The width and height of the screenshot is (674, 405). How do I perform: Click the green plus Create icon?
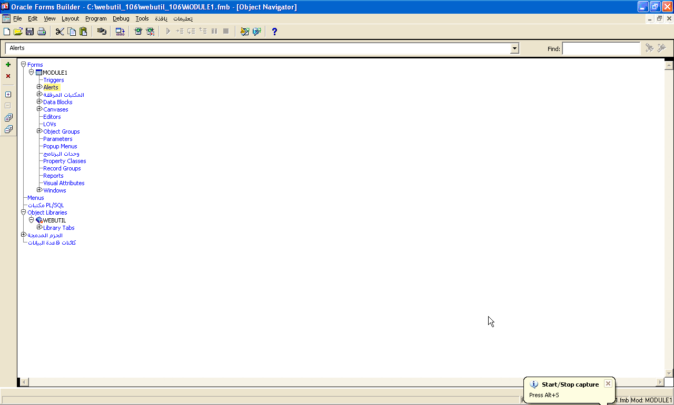(x=8, y=65)
